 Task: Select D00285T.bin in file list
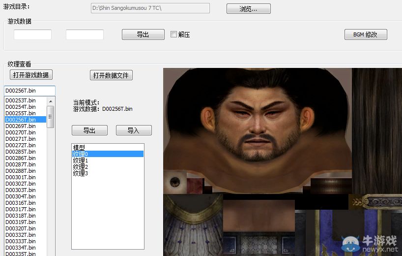(x=26, y=152)
